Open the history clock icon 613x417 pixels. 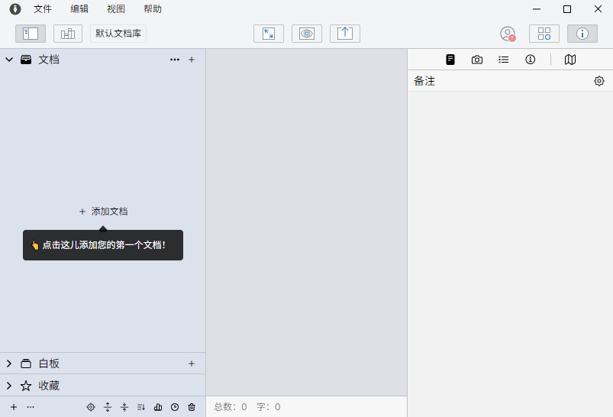tap(175, 407)
